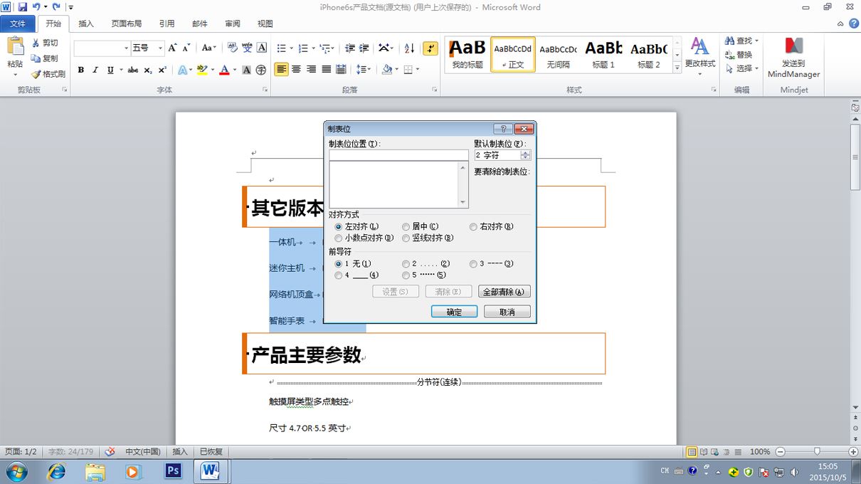The image size is (861, 484).
Task: Open the Change Case (Aa) dropdown
Action: click(208, 48)
